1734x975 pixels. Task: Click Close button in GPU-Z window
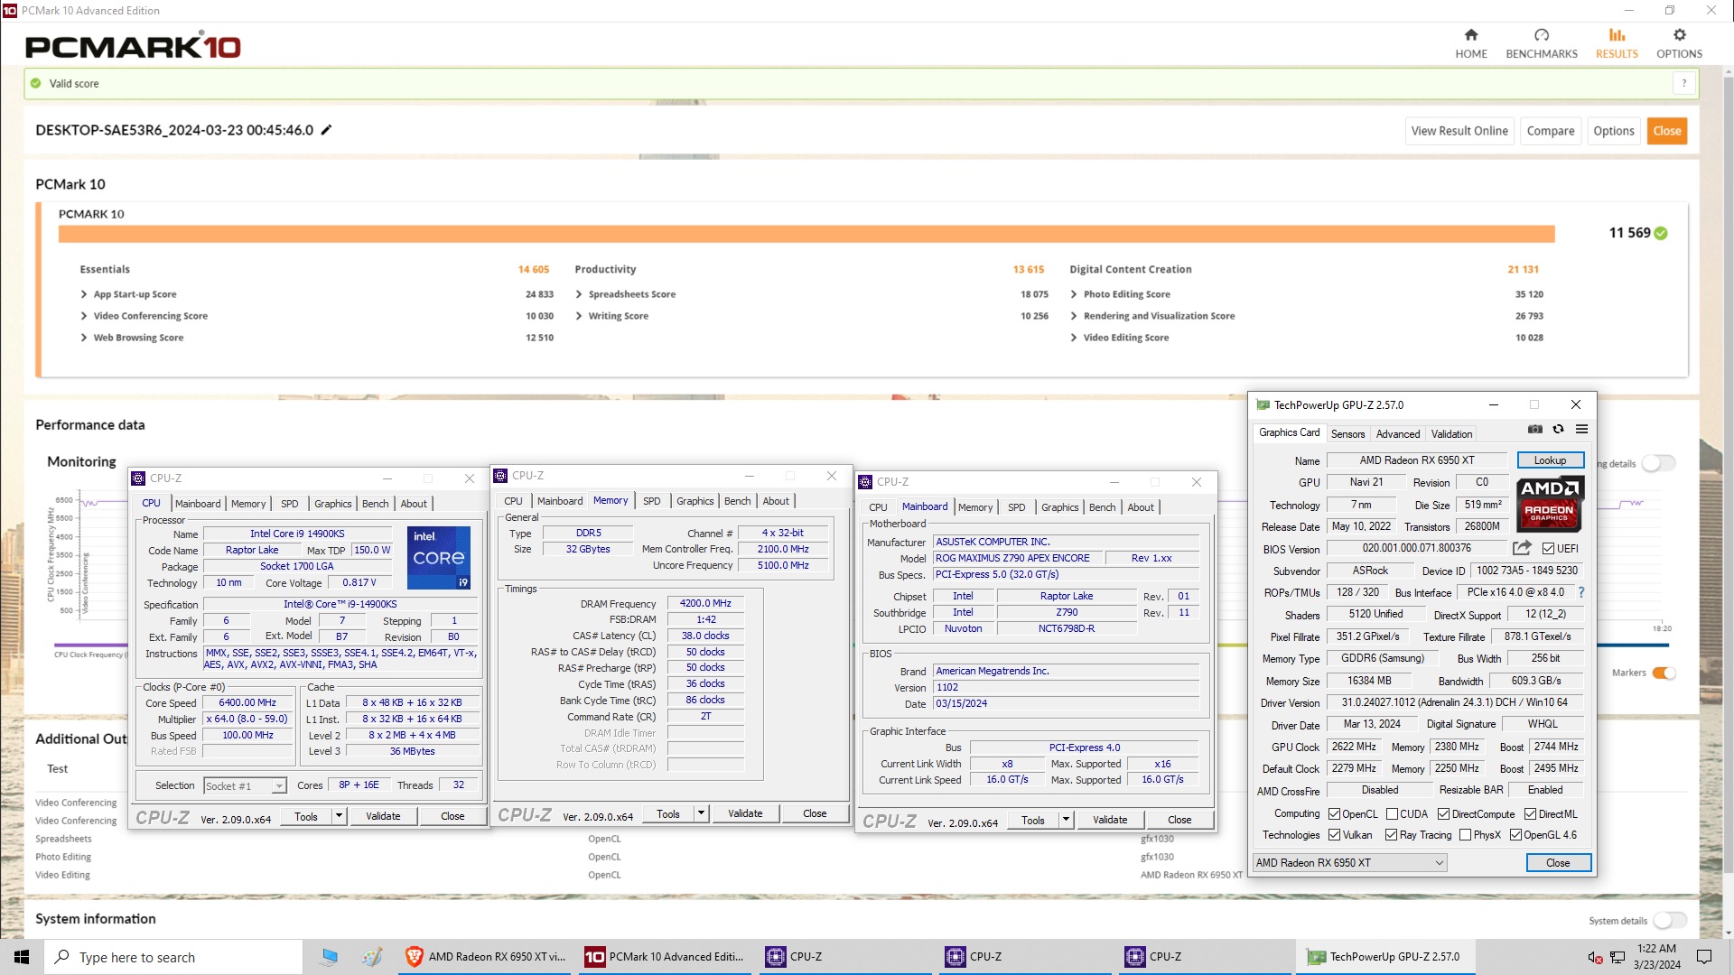[1558, 863]
